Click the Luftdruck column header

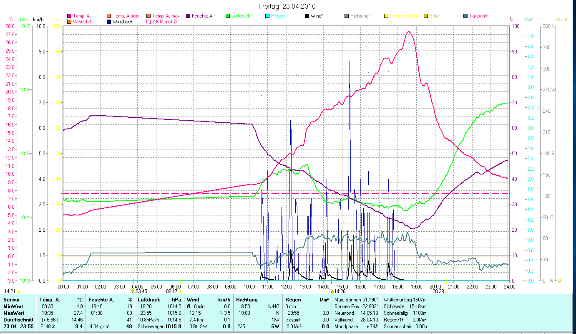(150, 299)
